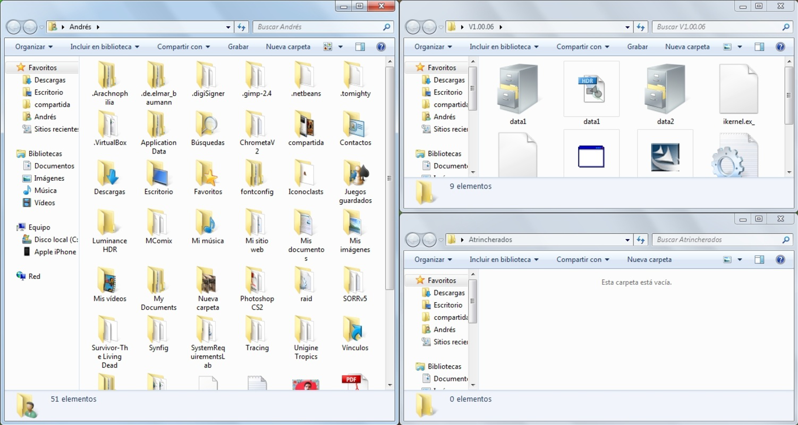Open the .netbeans folder
The height and width of the screenshot is (425, 798).
[306, 79]
